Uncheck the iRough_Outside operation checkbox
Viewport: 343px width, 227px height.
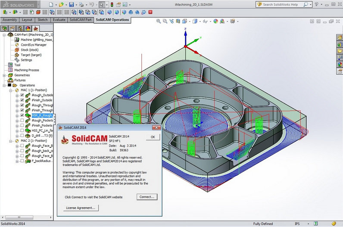coord(22,95)
